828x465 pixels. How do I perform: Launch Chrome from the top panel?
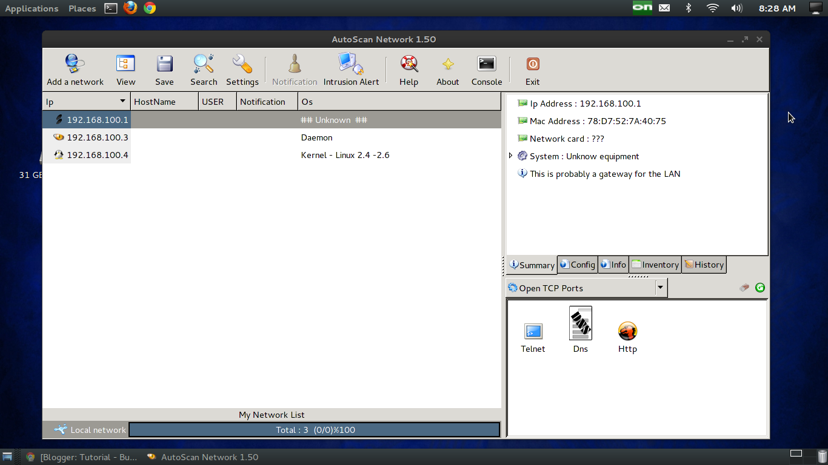(150, 8)
